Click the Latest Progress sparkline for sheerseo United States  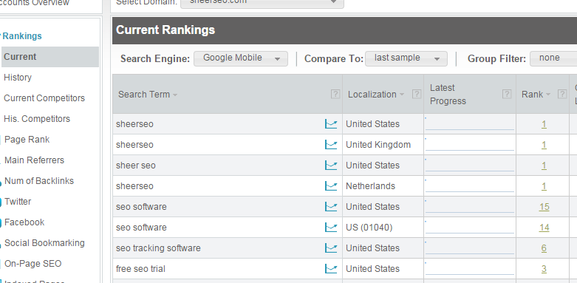click(470, 123)
